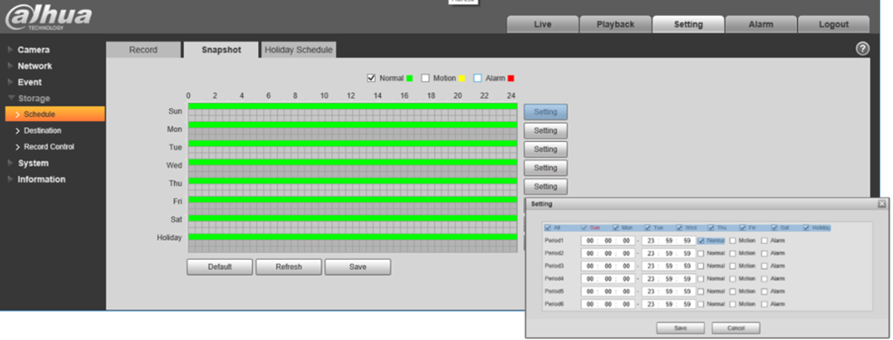Screen dimensions: 893x340
Task: Click Setting button for Tue row
Action: (545, 149)
